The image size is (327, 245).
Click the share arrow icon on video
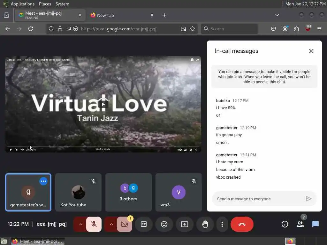pyautogui.click(x=197, y=60)
